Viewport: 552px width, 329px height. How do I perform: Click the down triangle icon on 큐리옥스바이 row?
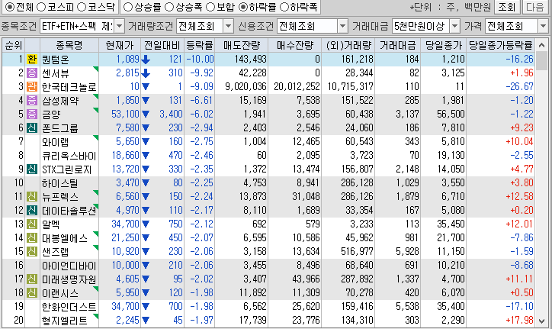146,156
